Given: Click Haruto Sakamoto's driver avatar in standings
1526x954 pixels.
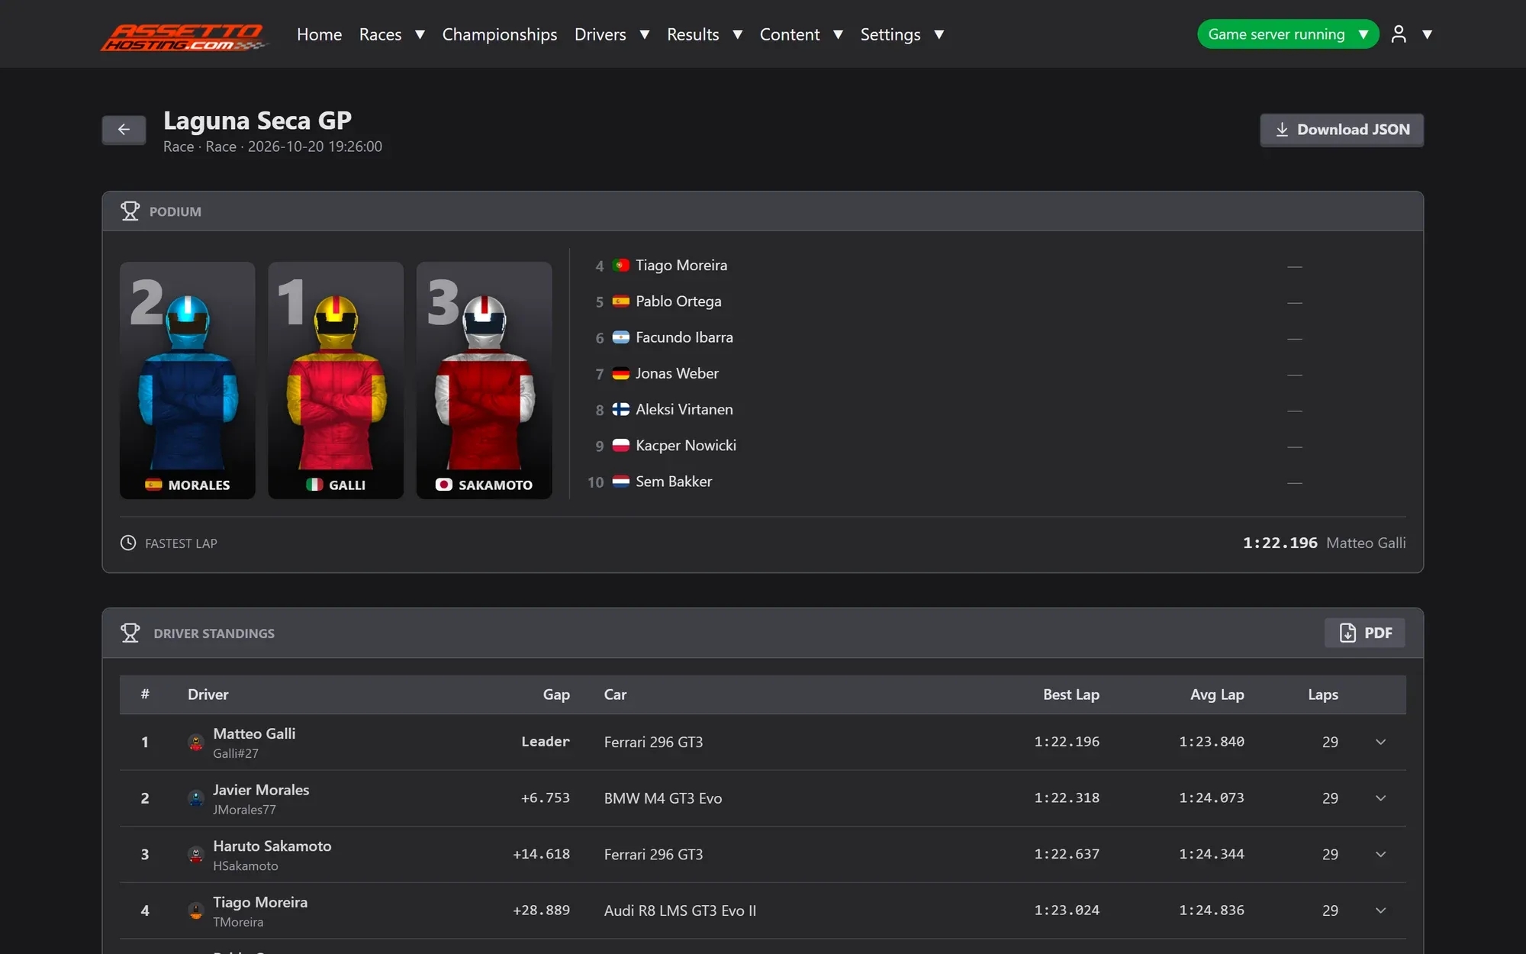Looking at the screenshot, I should [x=196, y=855].
